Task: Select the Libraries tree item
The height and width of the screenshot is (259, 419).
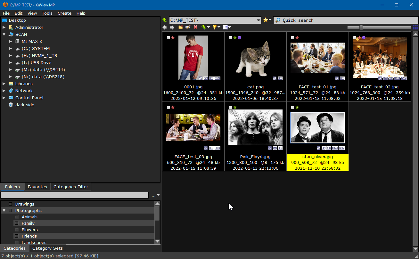Action: [24, 84]
